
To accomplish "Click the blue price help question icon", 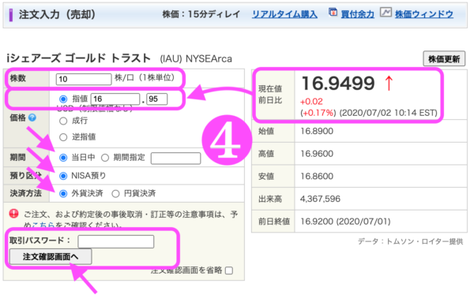I will click(x=32, y=117).
